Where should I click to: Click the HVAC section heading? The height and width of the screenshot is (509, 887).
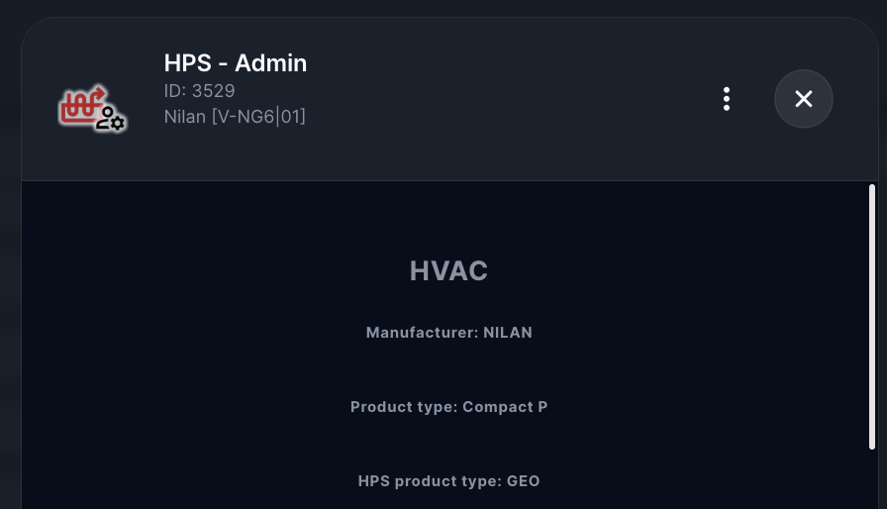(x=448, y=271)
